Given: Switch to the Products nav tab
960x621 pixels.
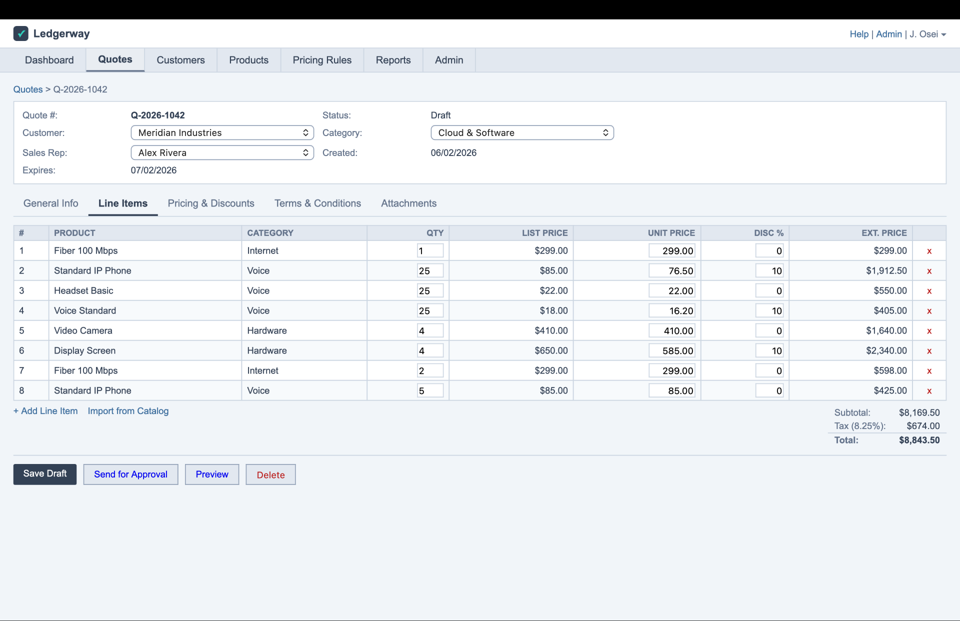Looking at the screenshot, I should pyautogui.click(x=248, y=60).
